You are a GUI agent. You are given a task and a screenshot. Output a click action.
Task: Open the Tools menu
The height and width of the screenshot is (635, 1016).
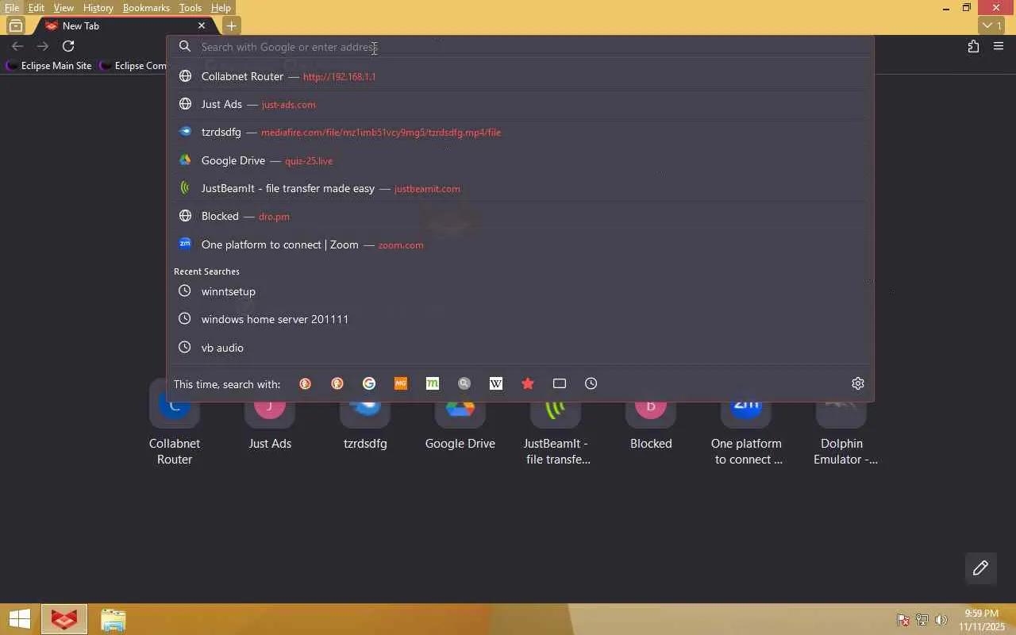coord(190,8)
